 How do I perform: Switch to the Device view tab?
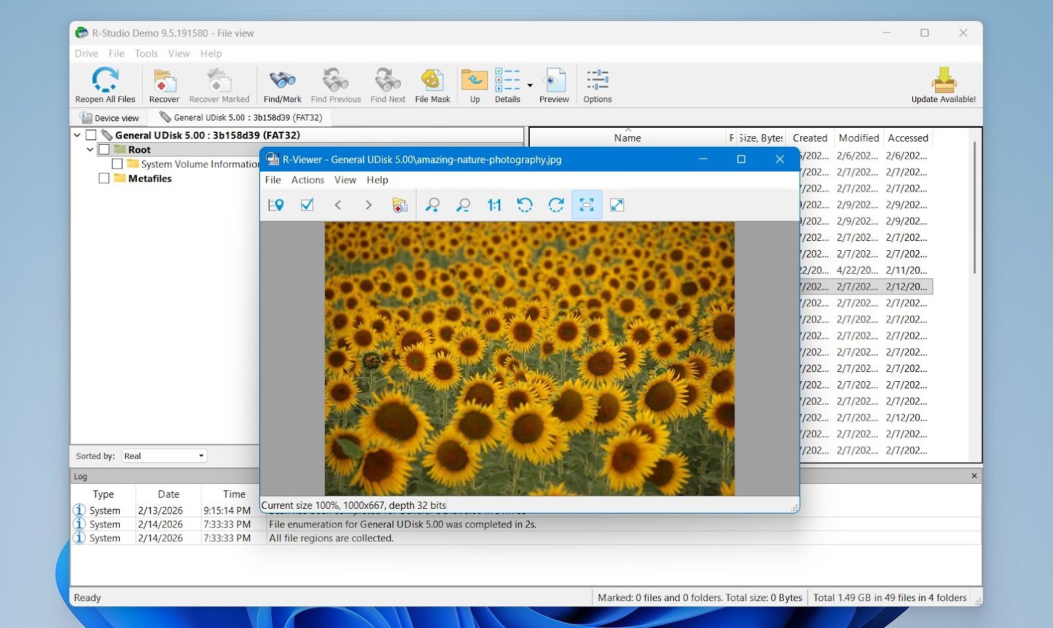pyautogui.click(x=109, y=117)
